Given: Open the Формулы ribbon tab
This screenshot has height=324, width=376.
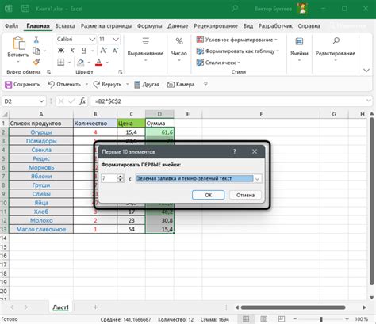Looking at the screenshot, I should tap(150, 26).
